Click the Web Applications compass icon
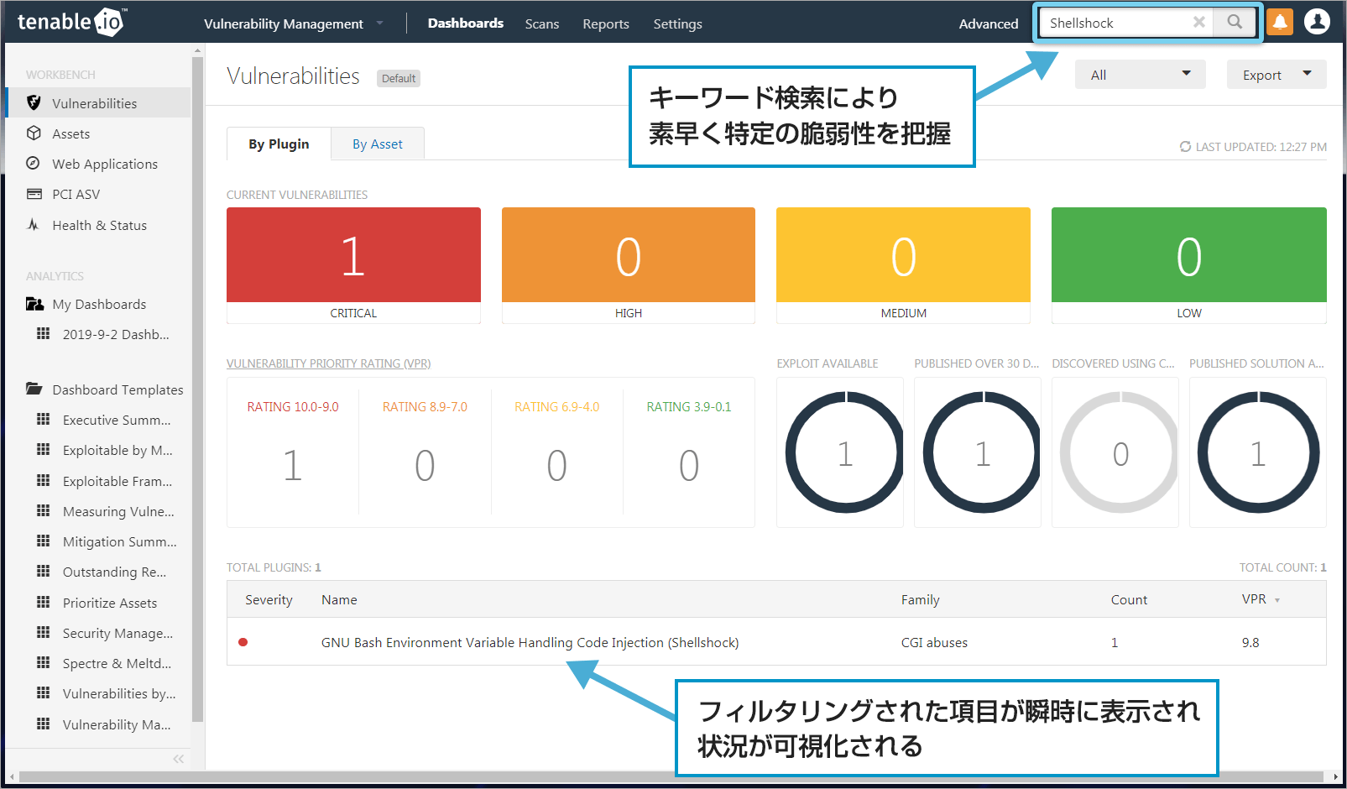Viewport: 1347px width, 789px height. point(34,164)
